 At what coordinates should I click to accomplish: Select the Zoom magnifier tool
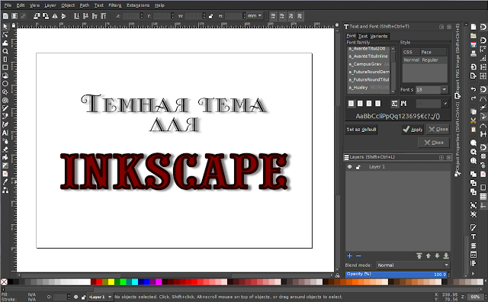(x=5, y=51)
